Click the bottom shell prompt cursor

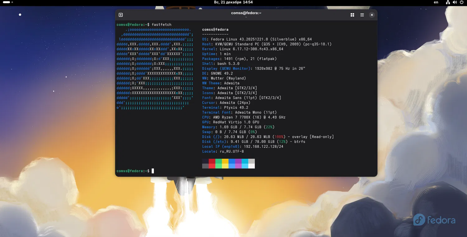153,171
